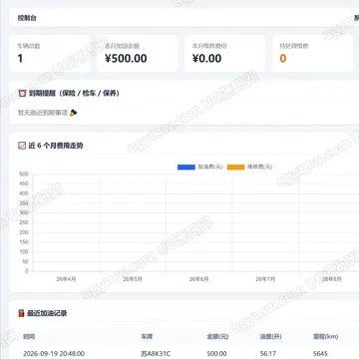Click the 最近加油记录 heading
The width and height of the screenshot is (359, 359).
[x=47, y=313]
